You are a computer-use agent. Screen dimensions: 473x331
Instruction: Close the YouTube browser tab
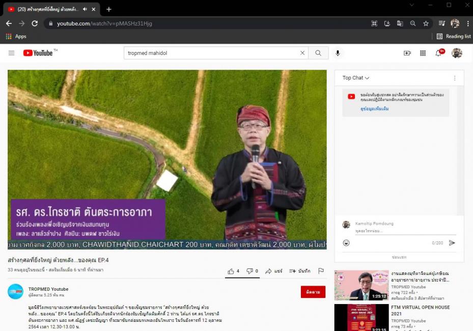tap(94, 9)
